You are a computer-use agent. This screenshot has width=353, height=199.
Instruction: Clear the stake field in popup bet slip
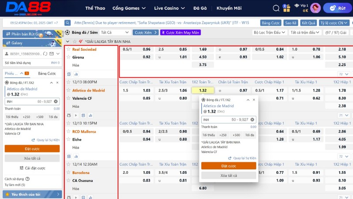[252, 119]
